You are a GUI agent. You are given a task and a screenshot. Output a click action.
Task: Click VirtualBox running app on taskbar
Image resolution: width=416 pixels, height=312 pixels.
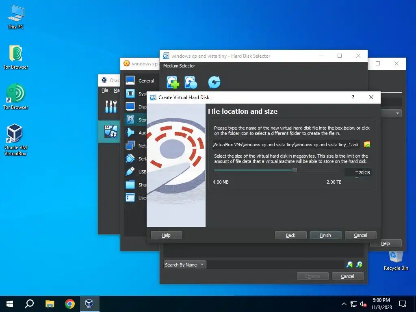tap(89, 304)
